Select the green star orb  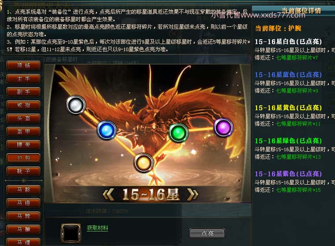pos(179,133)
